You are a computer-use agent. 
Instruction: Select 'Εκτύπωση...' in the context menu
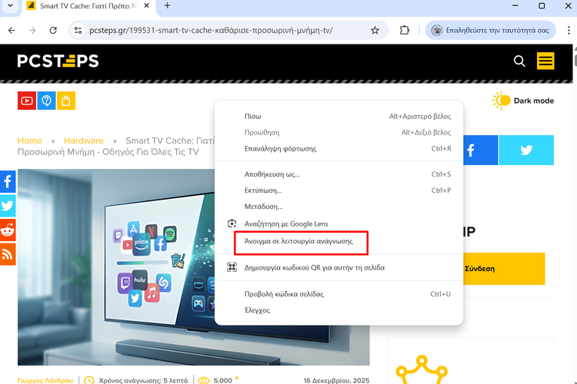[x=263, y=190]
